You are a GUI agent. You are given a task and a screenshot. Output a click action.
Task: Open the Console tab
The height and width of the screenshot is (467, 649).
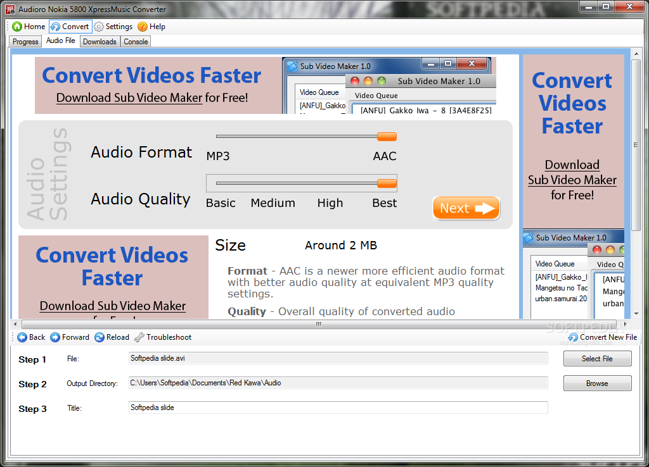[x=136, y=42]
